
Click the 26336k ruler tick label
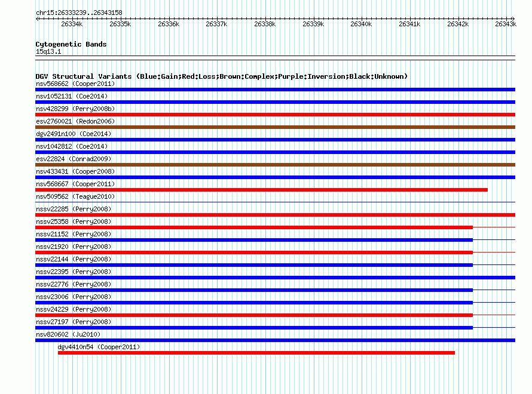[x=169, y=24]
